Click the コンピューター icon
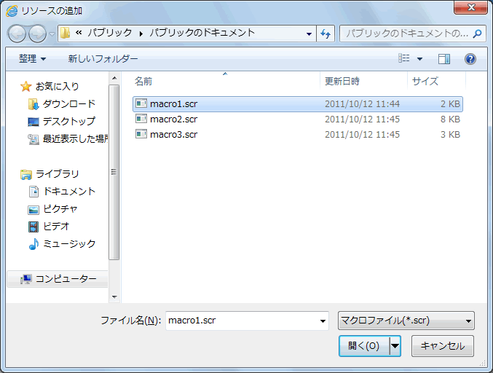Screen dimensions: 493x373 (25, 279)
